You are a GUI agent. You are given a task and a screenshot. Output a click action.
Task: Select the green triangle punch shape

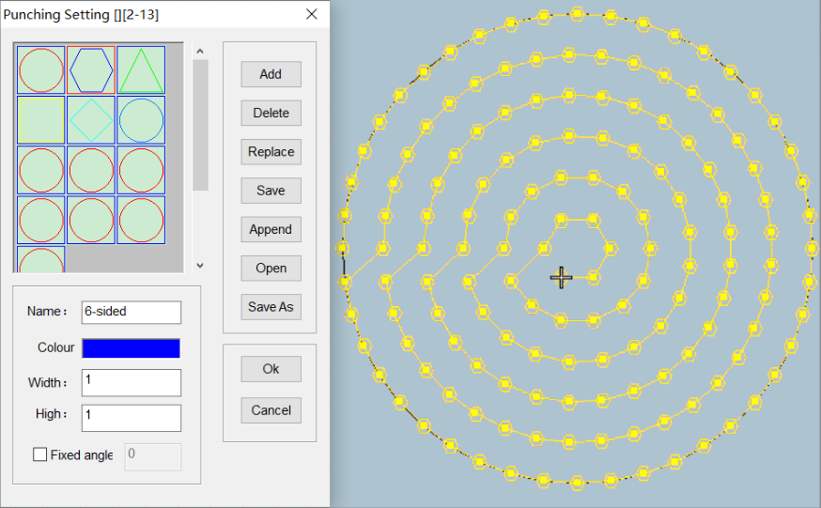coord(141,70)
